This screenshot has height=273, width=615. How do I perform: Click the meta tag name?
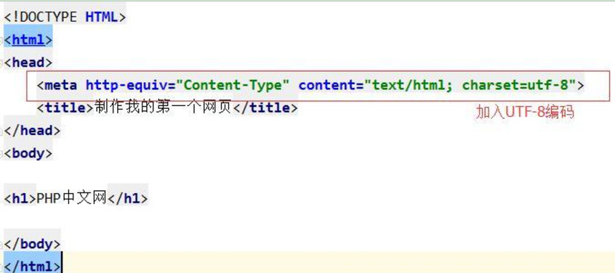(x=61, y=85)
